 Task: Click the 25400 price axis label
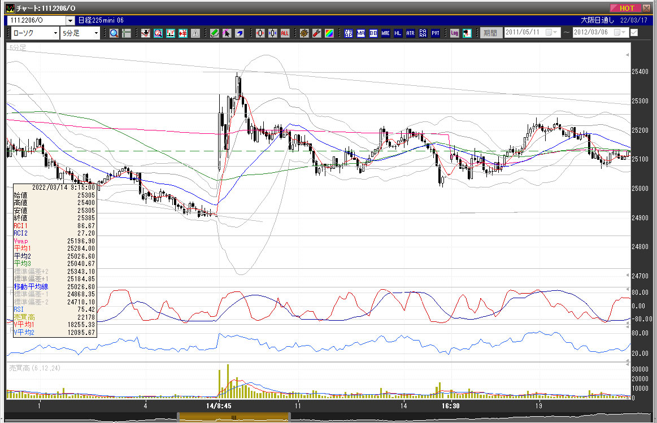[640, 72]
